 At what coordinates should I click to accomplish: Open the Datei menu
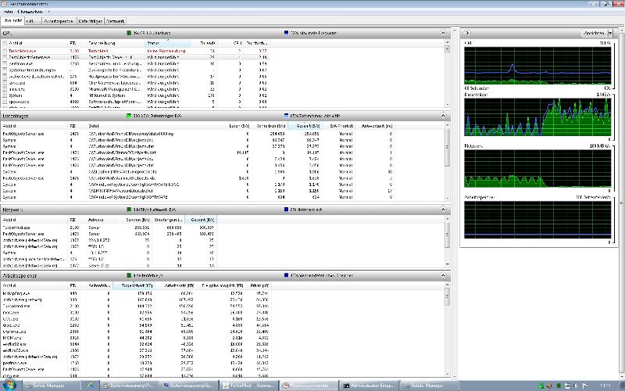click(x=8, y=12)
